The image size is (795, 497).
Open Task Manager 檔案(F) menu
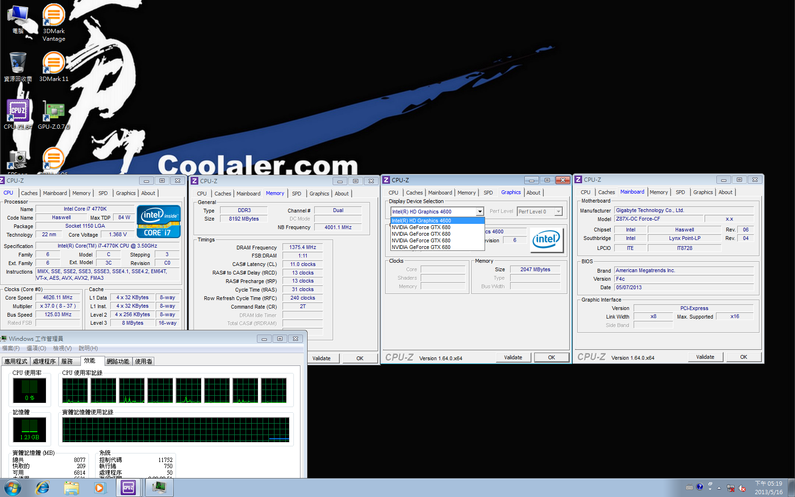(11, 348)
